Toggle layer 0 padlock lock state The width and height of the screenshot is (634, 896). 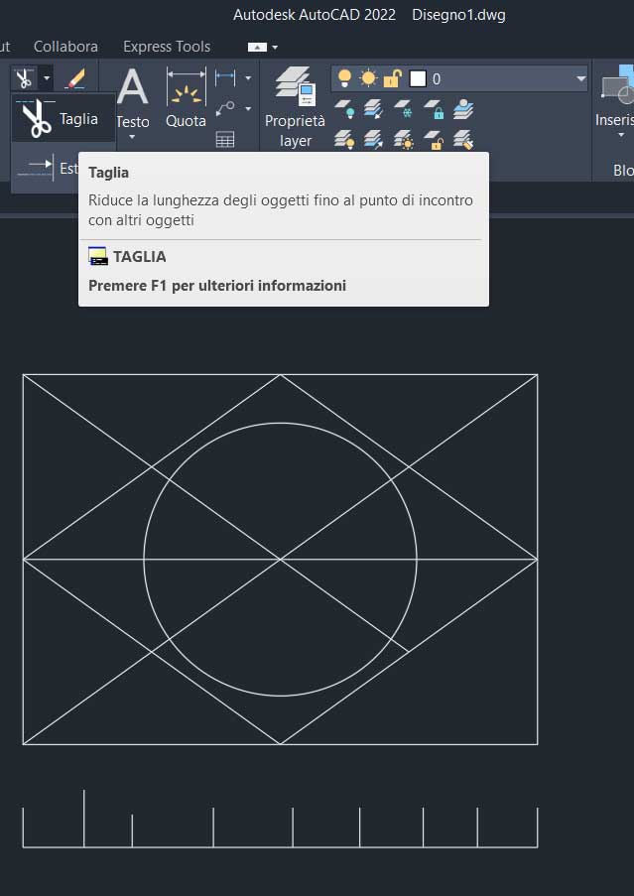coord(392,78)
